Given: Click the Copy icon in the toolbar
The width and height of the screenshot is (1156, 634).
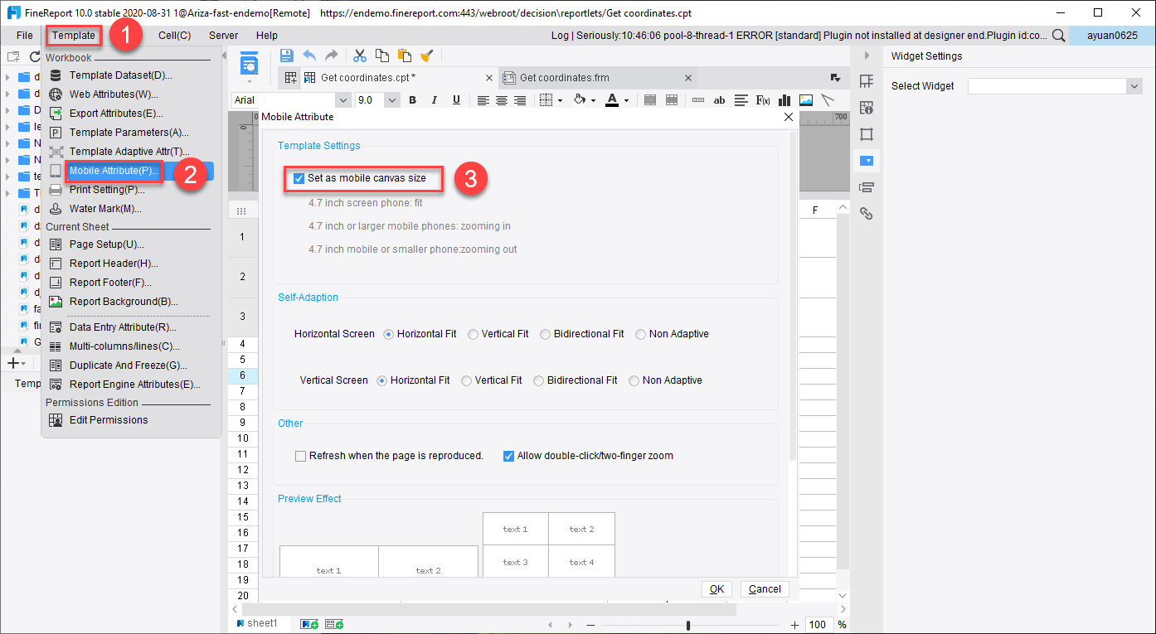Looking at the screenshot, I should tap(382, 56).
